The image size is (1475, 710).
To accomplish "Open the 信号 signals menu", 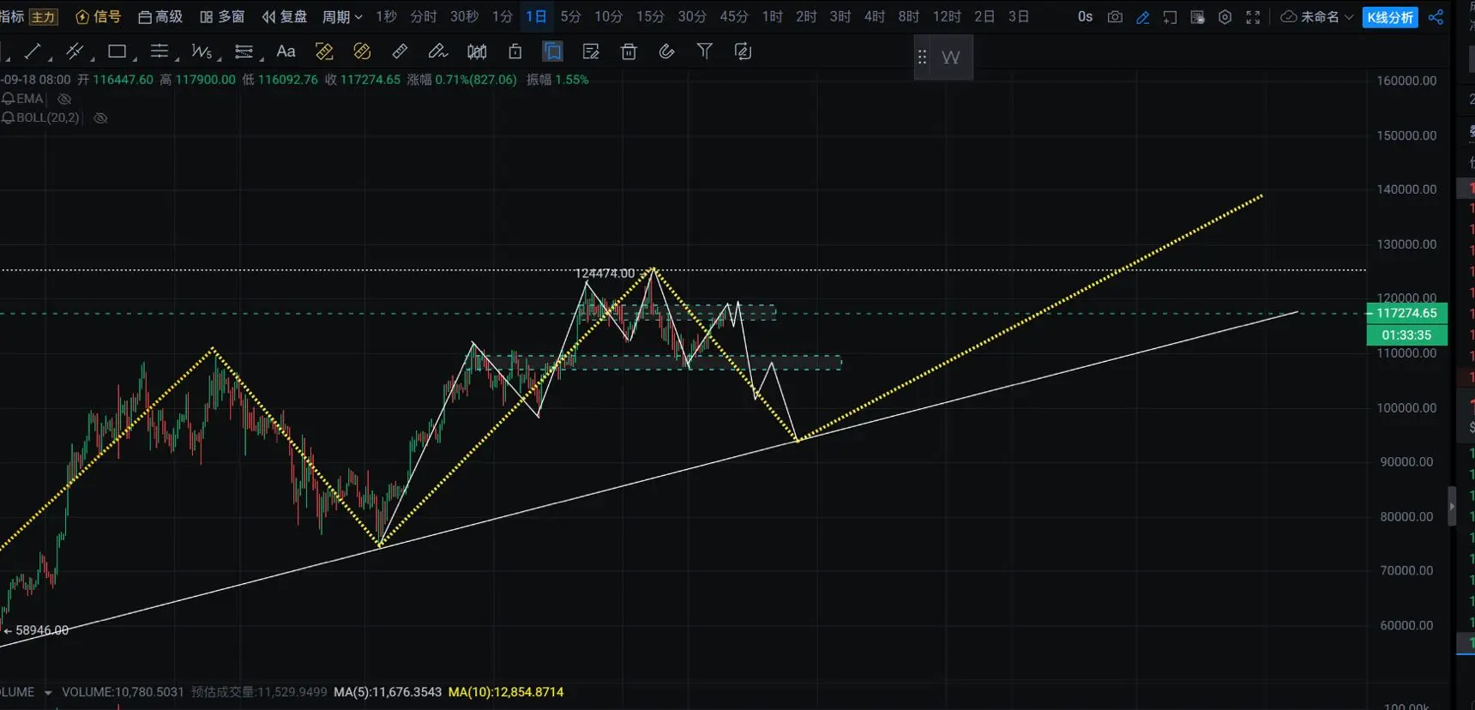I will (x=99, y=17).
